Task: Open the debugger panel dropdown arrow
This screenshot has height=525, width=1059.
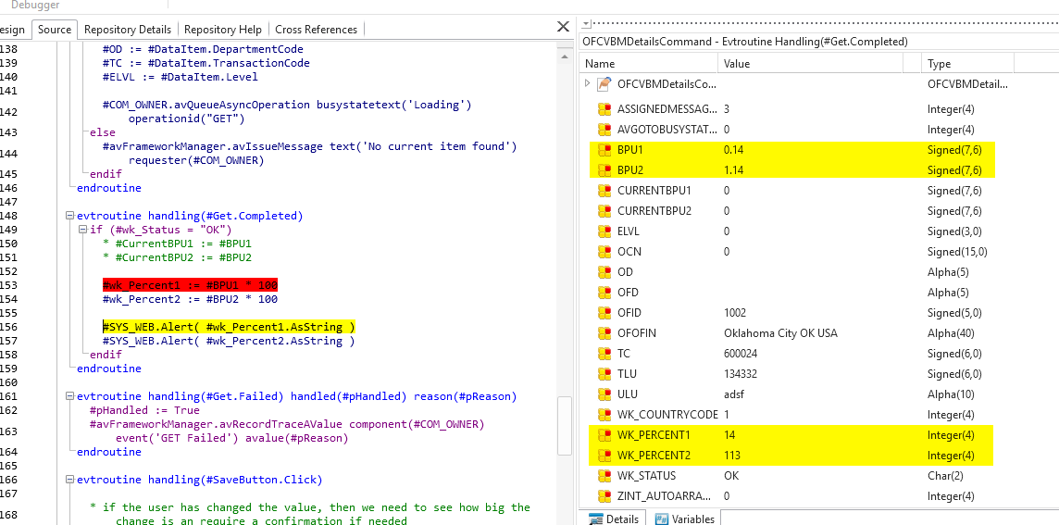Action: [x=586, y=22]
